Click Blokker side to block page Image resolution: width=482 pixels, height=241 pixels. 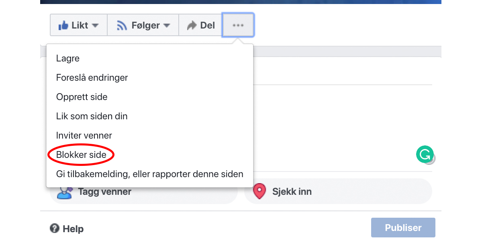[x=82, y=155]
